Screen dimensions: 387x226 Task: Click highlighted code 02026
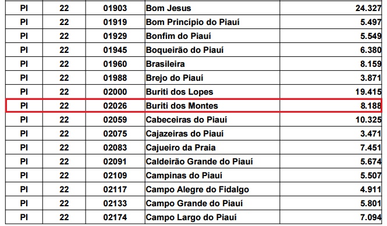click(115, 106)
